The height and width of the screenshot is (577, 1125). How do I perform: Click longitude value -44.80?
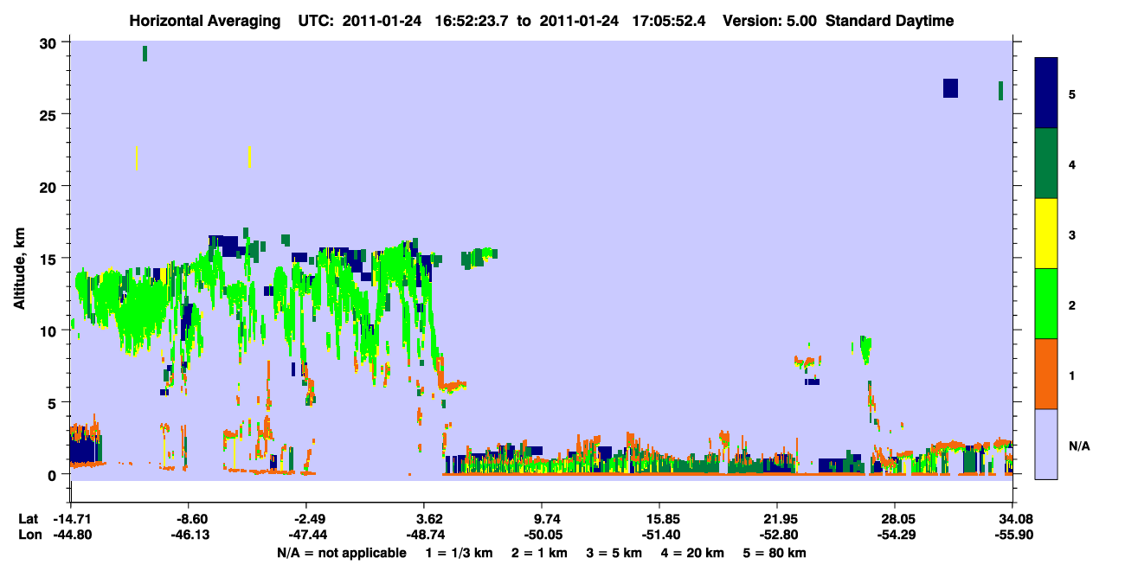point(71,535)
